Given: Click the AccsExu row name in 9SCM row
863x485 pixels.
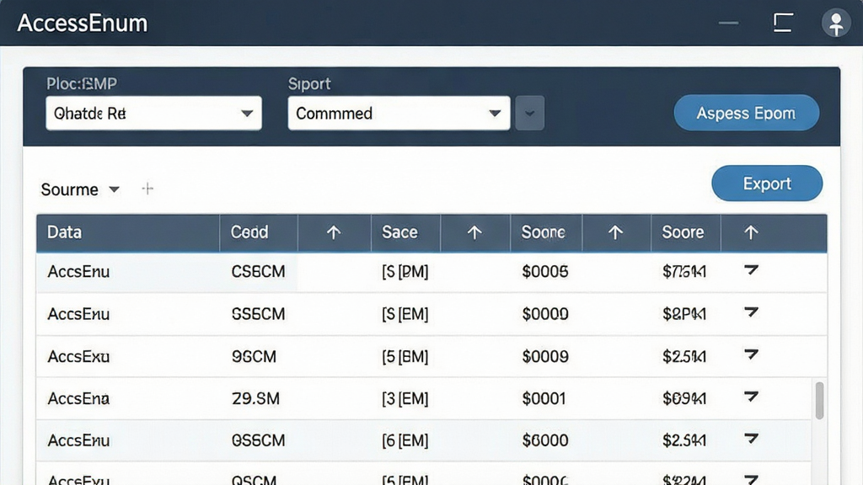Looking at the screenshot, I should tap(78, 356).
